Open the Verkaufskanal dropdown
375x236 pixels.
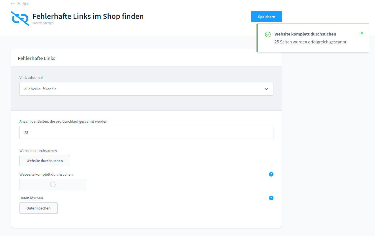coord(146,89)
